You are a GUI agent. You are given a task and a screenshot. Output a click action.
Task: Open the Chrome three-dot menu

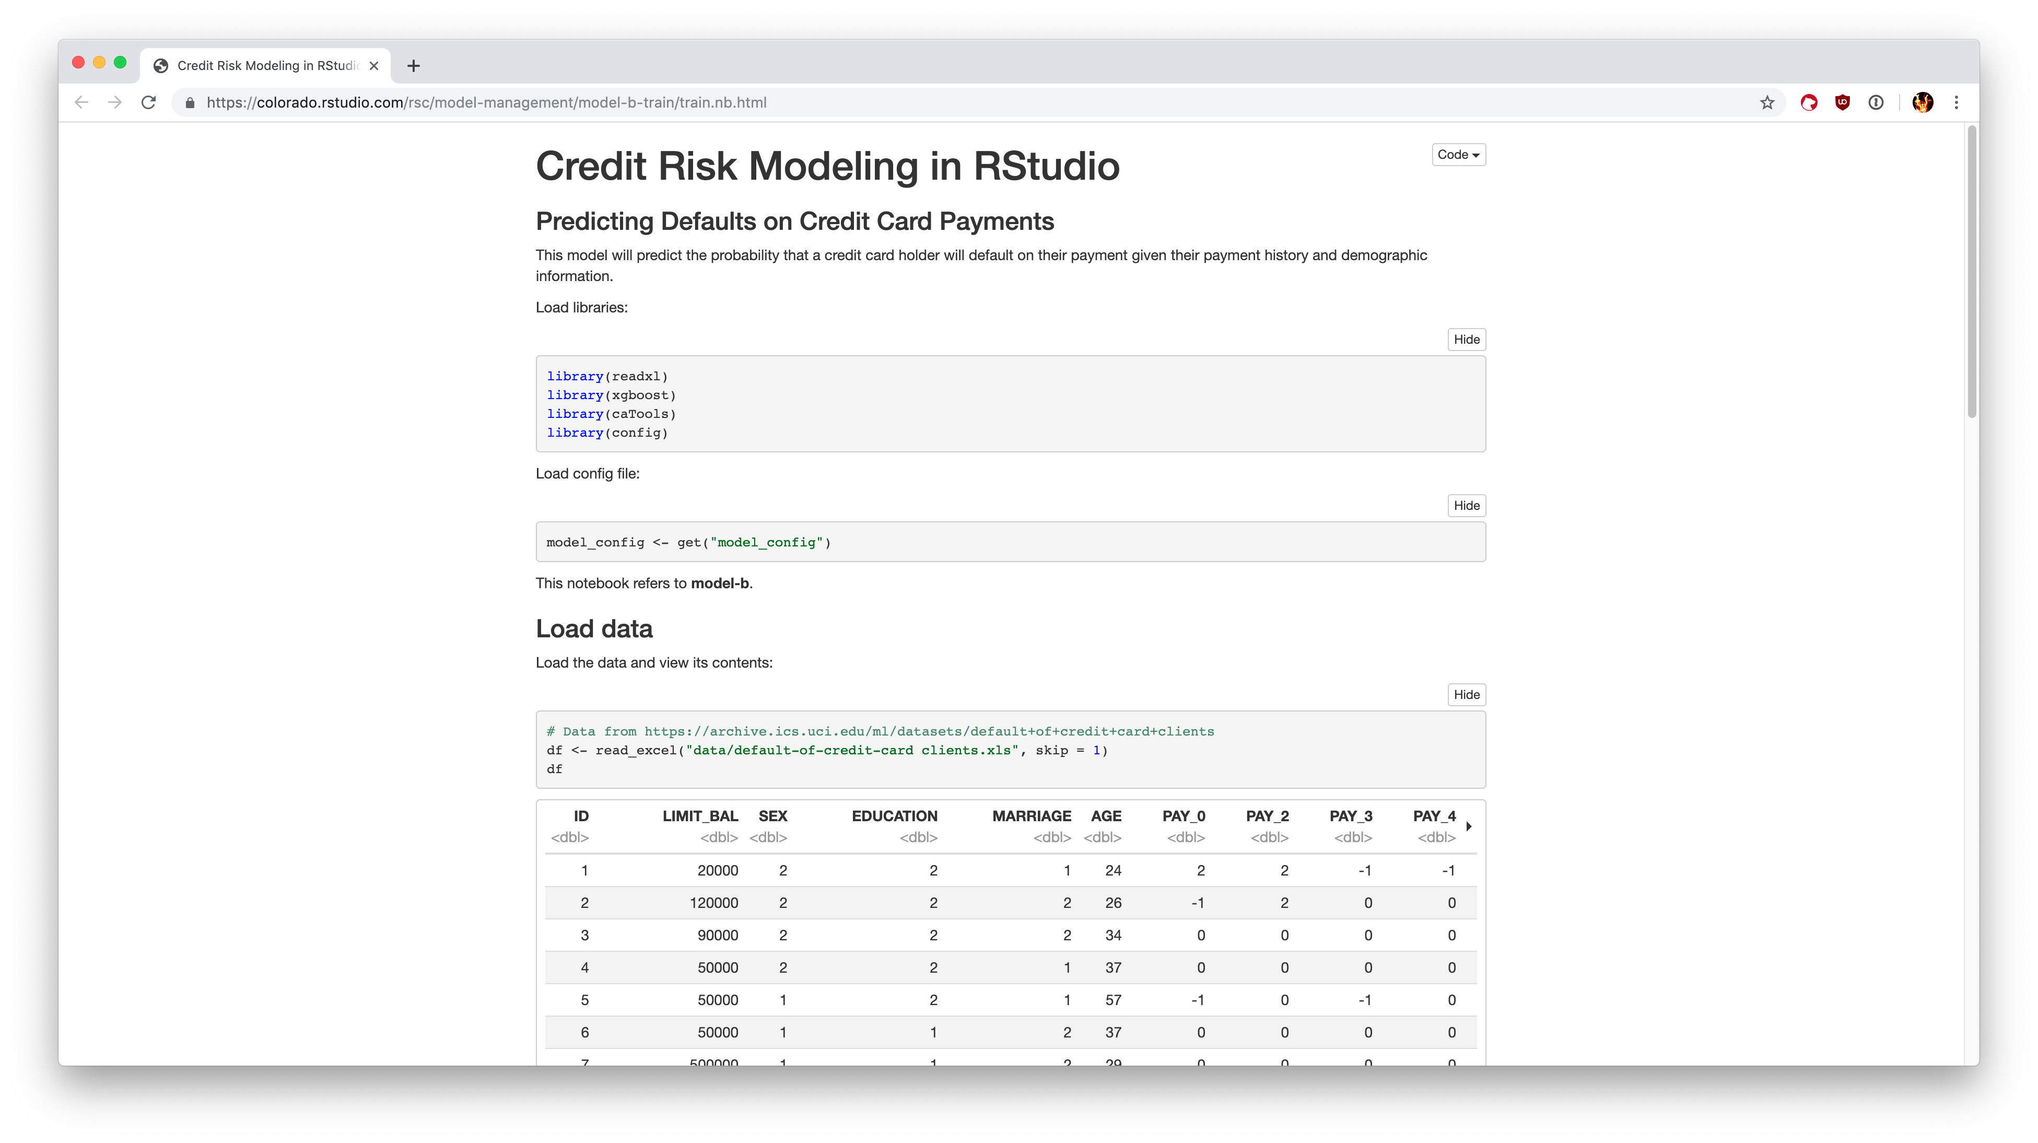1957,102
